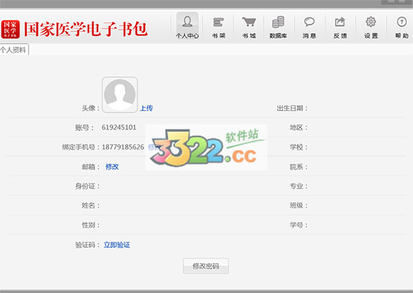Open the 个人中心 personal center icon
The image size is (413, 293).
187,26
